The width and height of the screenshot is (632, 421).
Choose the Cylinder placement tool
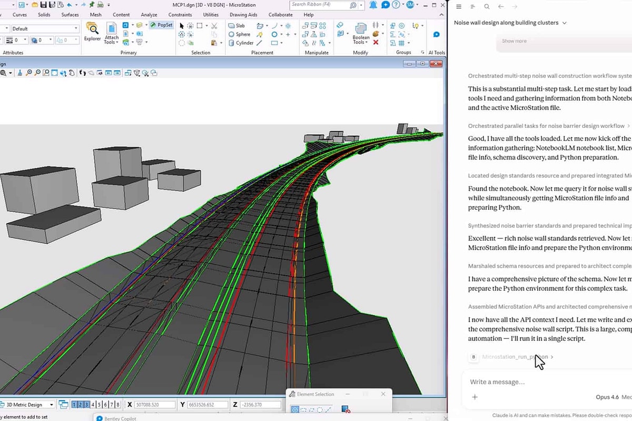[241, 43]
